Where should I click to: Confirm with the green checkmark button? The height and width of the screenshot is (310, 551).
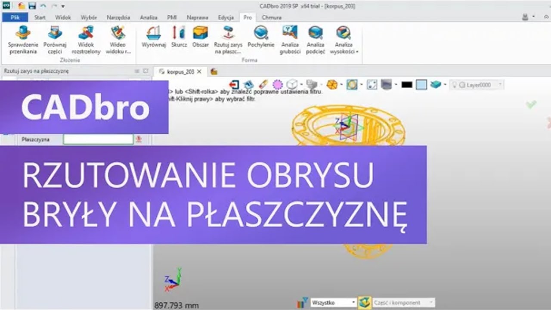(531, 104)
